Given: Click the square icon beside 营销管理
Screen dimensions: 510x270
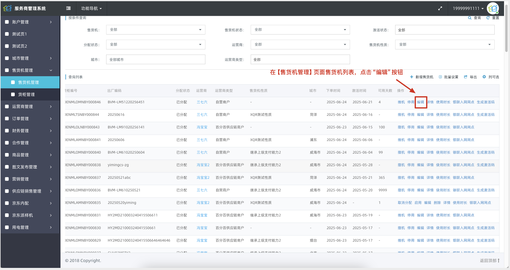Looking at the screenshot, I should click(x=7, y=179).
